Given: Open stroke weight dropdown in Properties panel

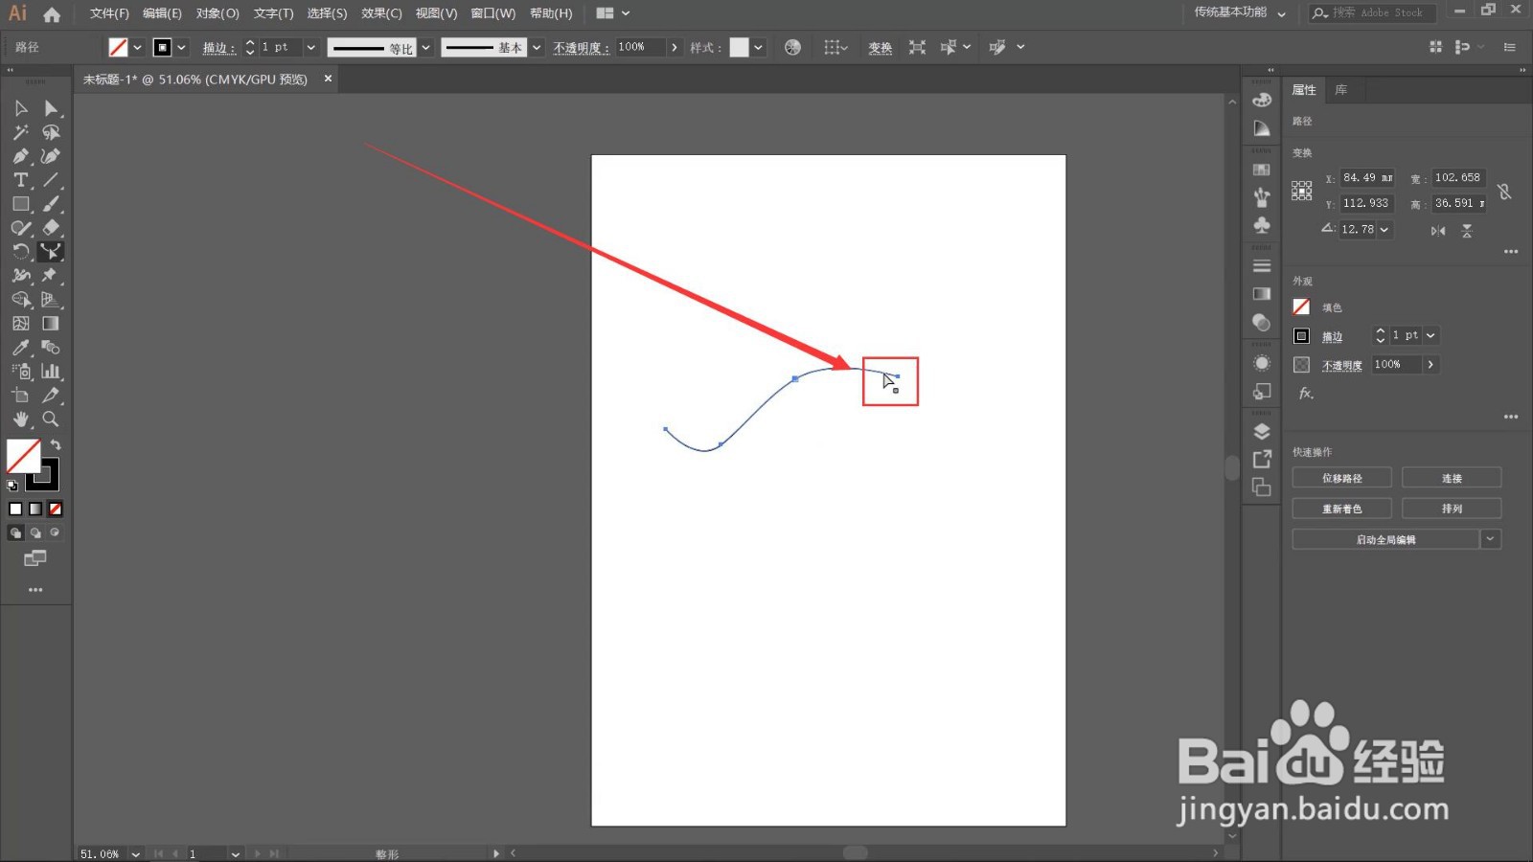Looking at the screenshot, I should (x=1430, y=335).
